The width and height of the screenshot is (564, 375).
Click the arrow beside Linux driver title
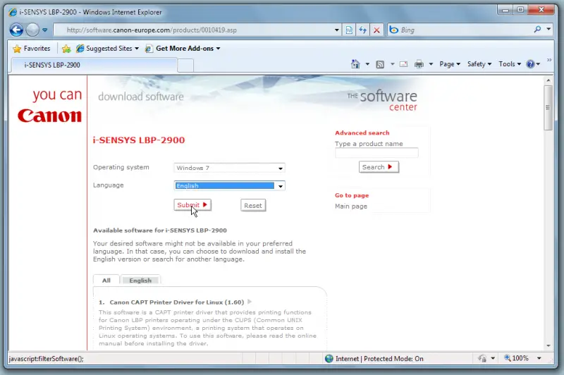pos(250,302)
